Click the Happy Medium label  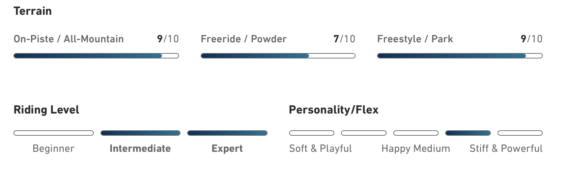[x=416, y=148]
